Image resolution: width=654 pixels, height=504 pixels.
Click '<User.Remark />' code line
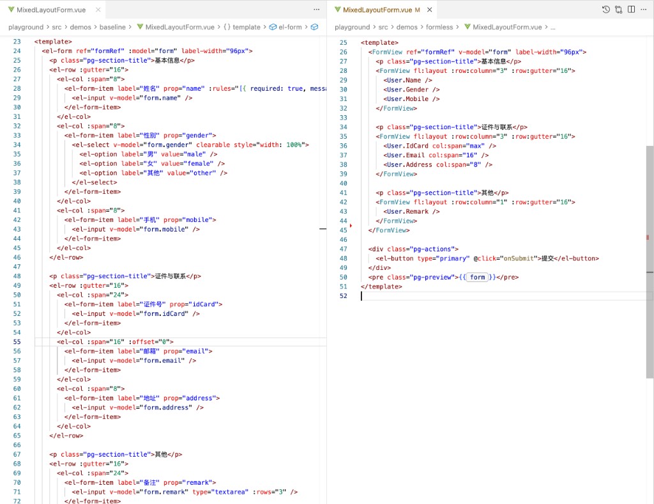pos(411,211)
